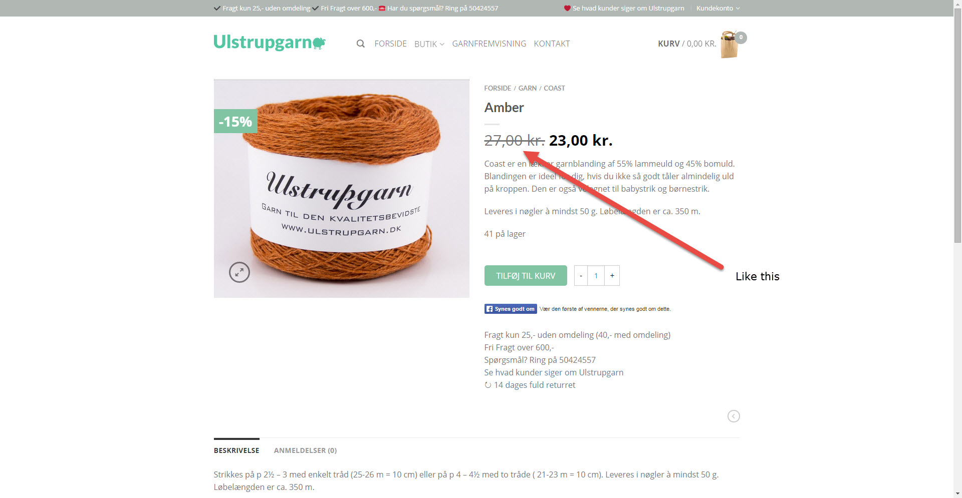Click the Facebook 'Synes godt om' button

click(x=511, y=309)
